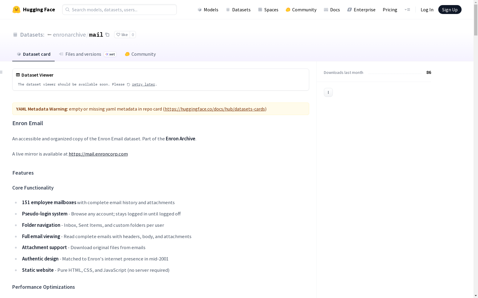Viewport: 478px width, 298px height.
Task: Open the more navigation items dropdown
Action: (x=407, y=10)
